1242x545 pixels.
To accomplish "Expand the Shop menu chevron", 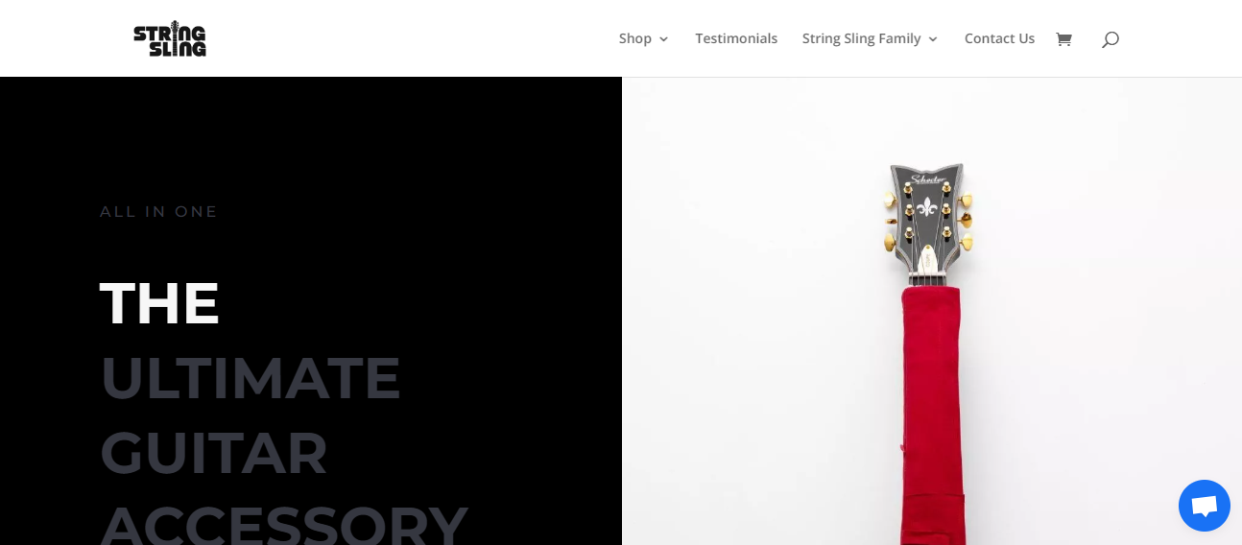I will (x=663, y=39).
